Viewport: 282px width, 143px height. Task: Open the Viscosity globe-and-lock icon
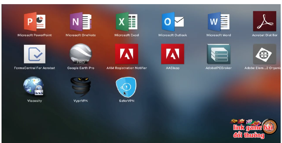coord(34,87)
